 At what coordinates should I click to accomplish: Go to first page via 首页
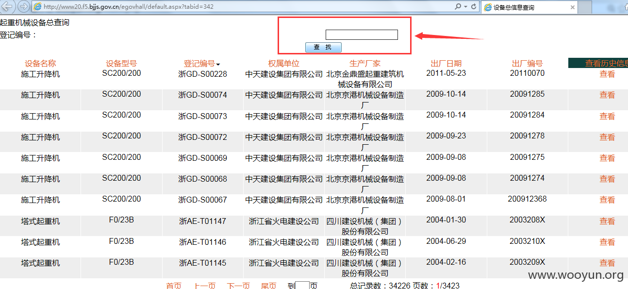click(x=174, y=286)
